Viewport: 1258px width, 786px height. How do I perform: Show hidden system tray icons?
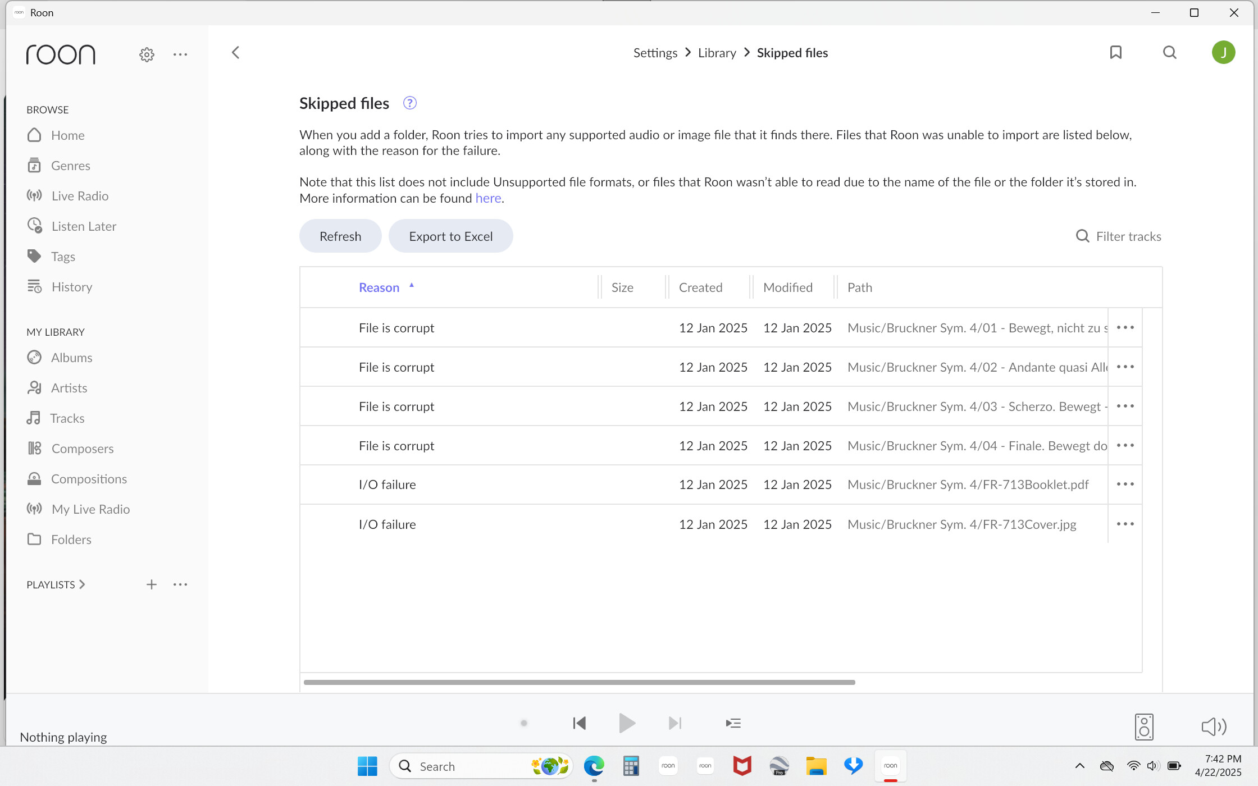click(x=1079, y=766)
